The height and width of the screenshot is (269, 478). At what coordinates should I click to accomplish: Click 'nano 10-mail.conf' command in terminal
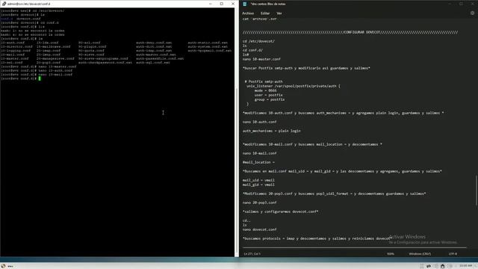[55, 75]
